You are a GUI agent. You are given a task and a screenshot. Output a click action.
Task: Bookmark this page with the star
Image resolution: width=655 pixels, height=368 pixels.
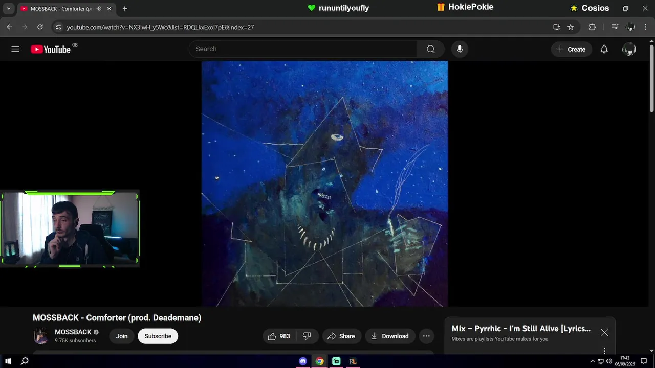click(571, 27)
